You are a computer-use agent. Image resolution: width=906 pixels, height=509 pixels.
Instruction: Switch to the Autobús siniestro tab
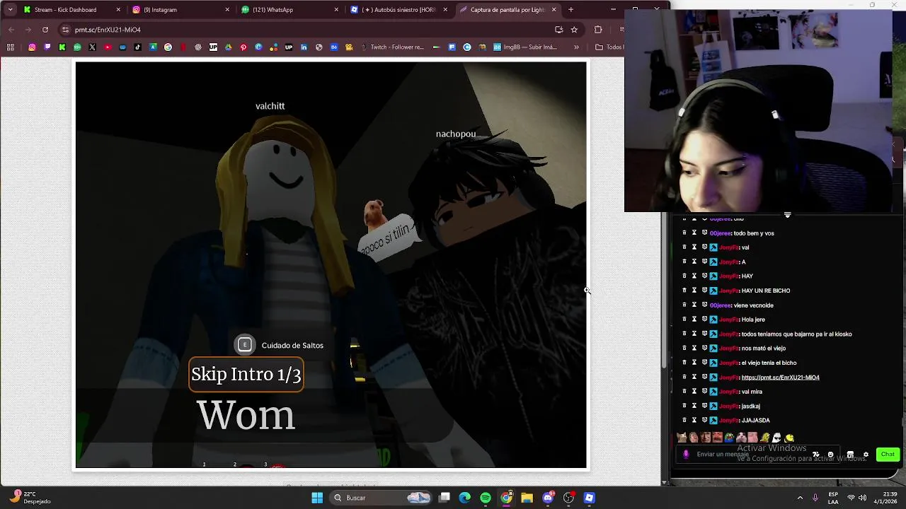399,10
